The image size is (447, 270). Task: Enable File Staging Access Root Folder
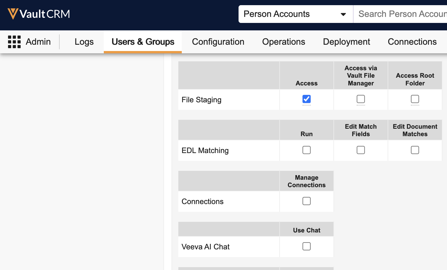(415, 99)
